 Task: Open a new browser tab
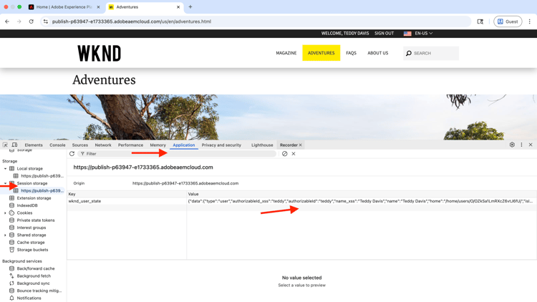190,7
